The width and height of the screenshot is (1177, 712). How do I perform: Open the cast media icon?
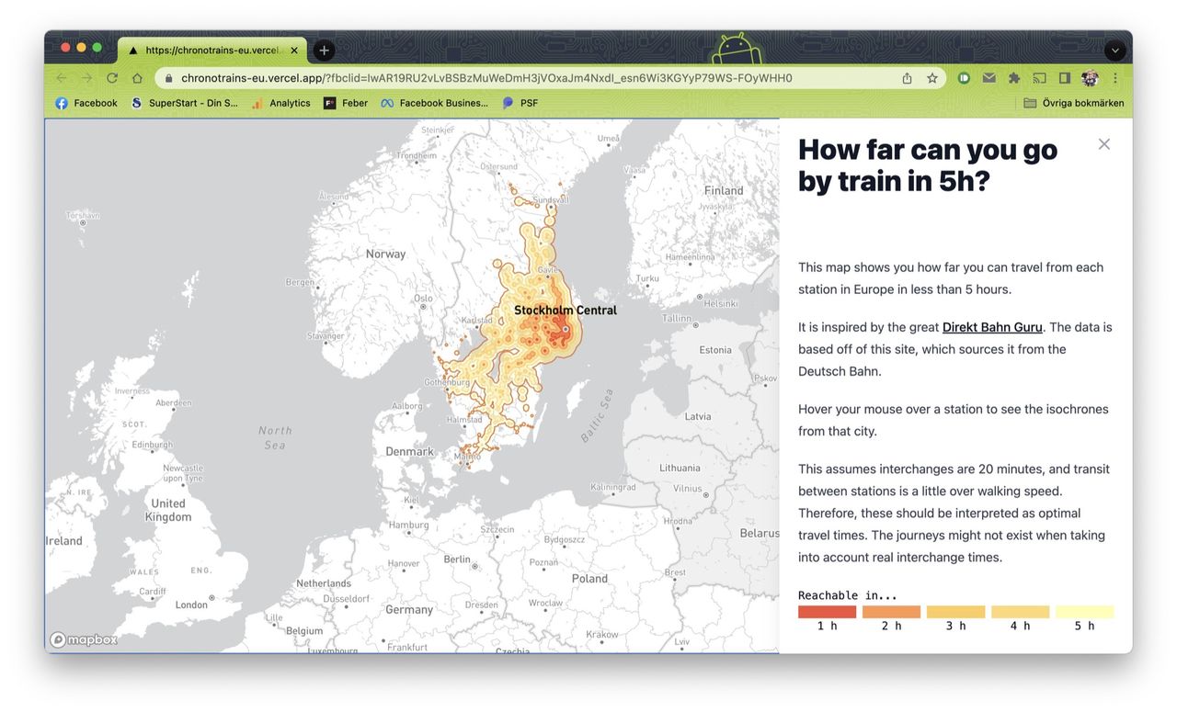(x=1039, y=78)
